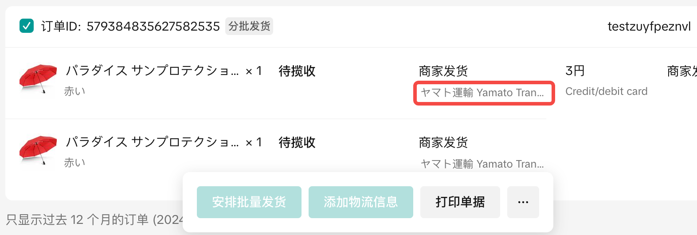Click the first product's name パラダイス サンプロテクショ…
The image size is (697, 235).
tap(152, 71)
